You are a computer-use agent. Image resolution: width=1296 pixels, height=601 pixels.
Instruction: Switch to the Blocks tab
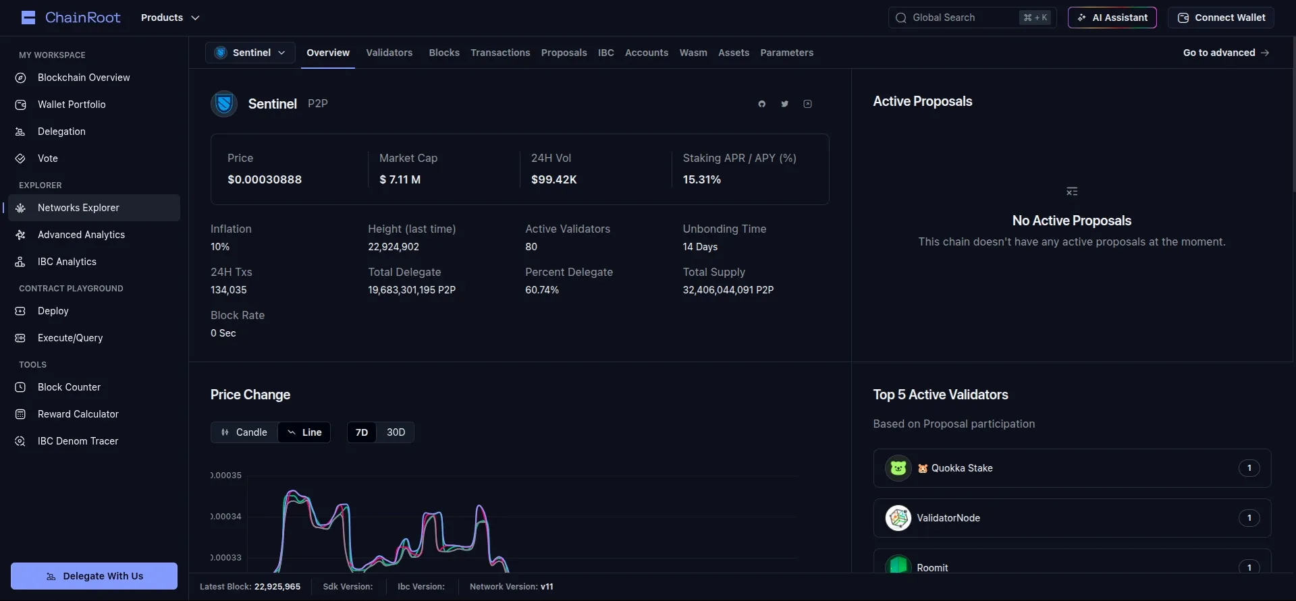[x=444, y=53]
